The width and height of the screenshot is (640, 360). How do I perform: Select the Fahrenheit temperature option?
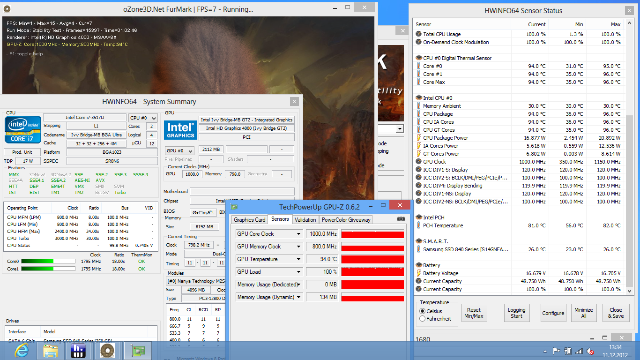tap(423, 319)
